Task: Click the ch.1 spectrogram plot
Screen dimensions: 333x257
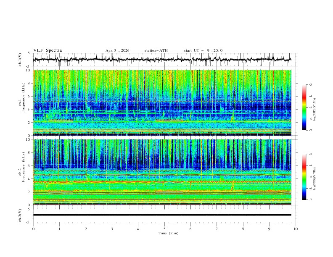Action: point(162,102)
